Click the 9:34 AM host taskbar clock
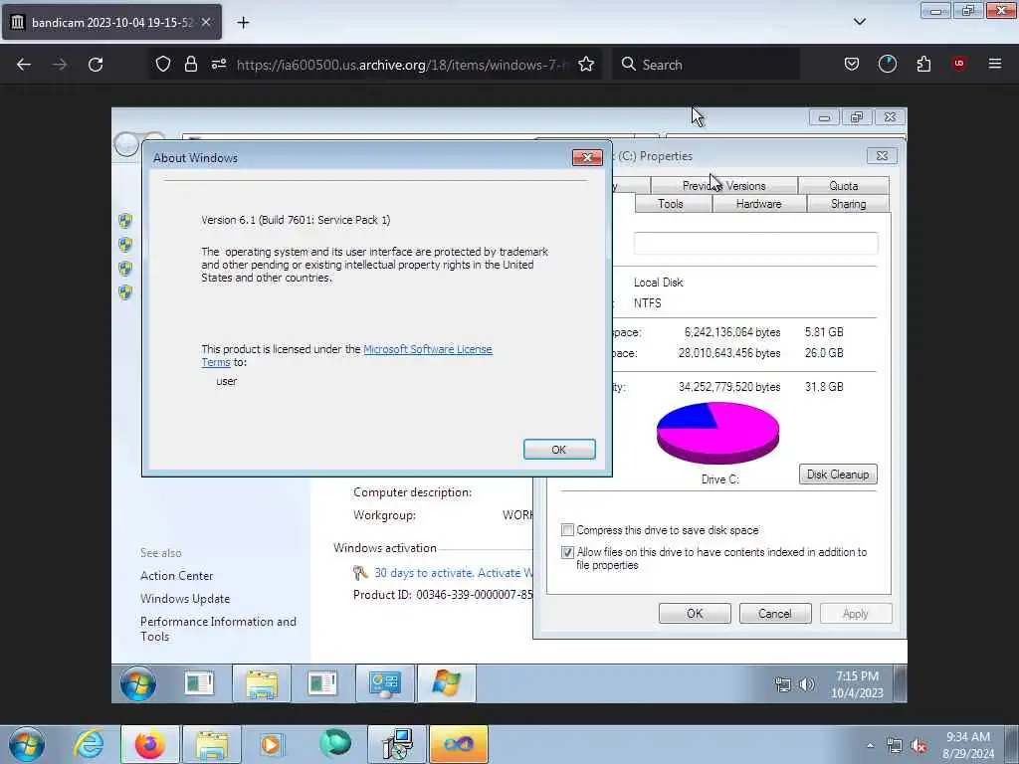 pos(967,745)
